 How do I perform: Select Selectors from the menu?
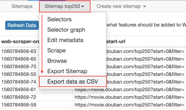click(59, 19)
